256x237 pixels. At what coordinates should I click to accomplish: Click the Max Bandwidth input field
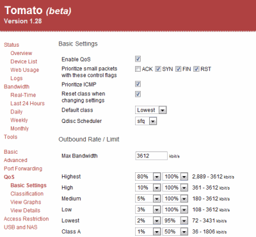(x=151, y=156)
